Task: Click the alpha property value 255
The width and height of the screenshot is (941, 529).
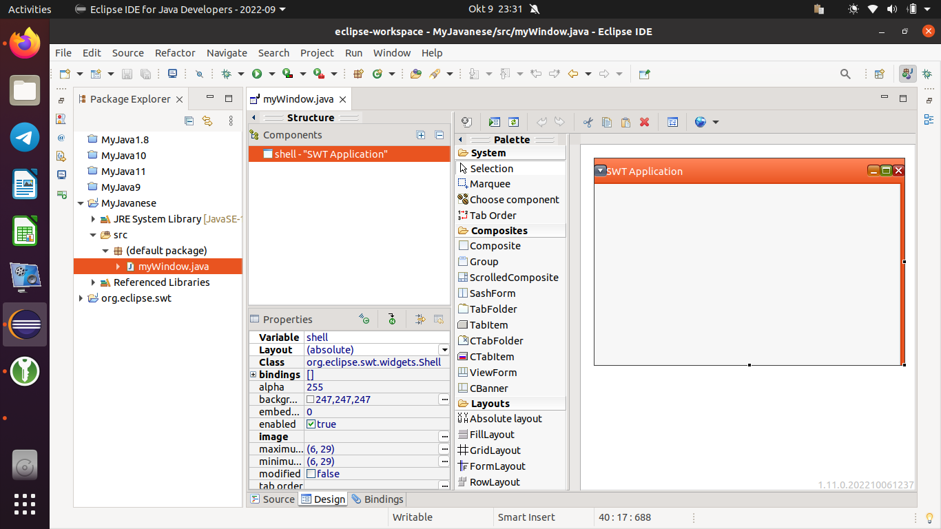Action: (x=315, y=387)
